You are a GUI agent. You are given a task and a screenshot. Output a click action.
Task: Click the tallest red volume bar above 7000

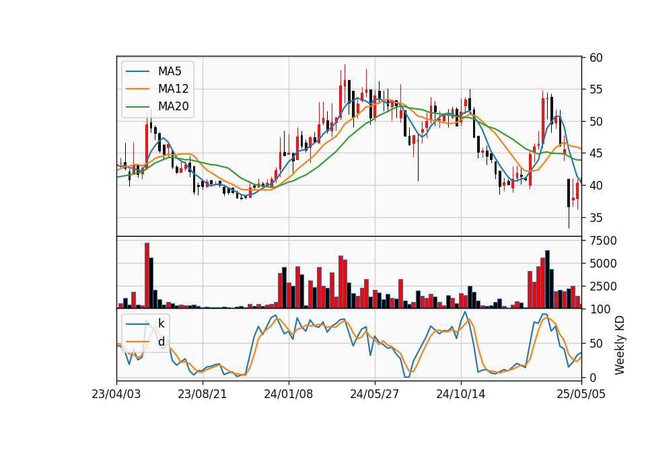[147, 276]
